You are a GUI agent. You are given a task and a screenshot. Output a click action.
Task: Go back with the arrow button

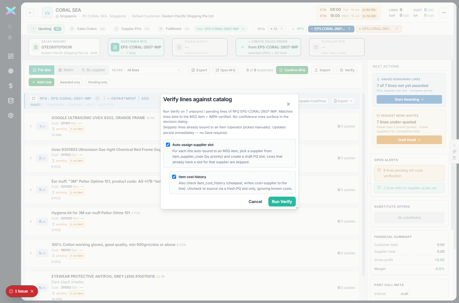[30, 13]
